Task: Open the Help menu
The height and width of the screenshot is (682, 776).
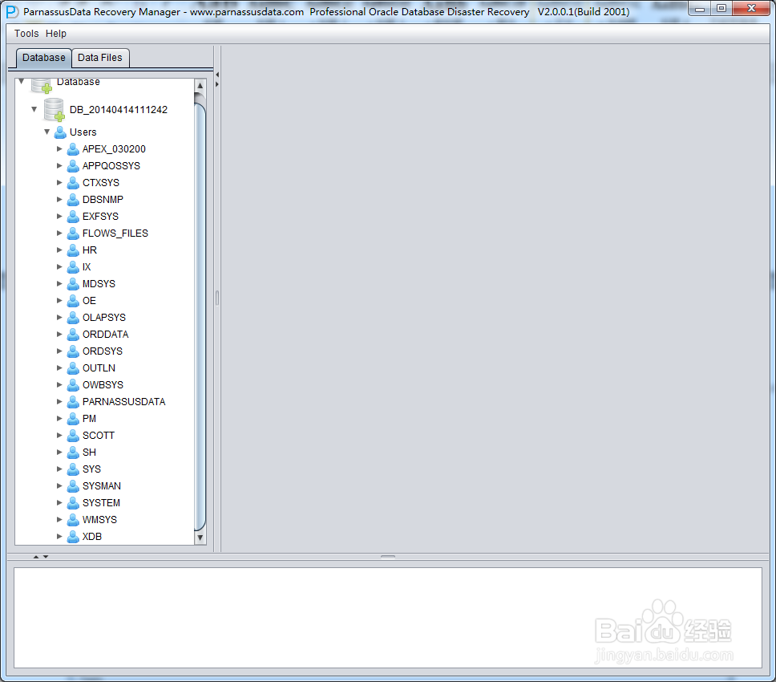Action: (56, 33)
